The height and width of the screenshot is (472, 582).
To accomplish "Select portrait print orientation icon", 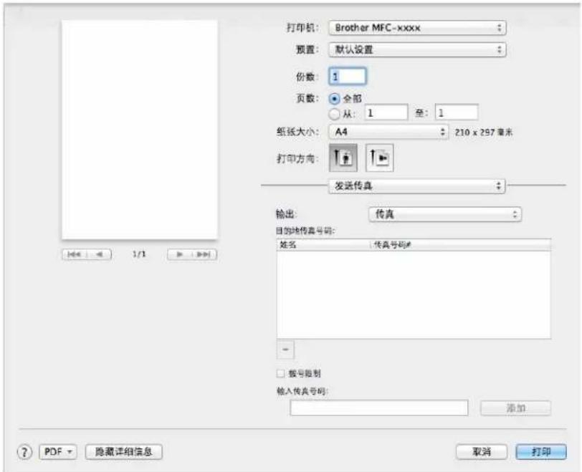I will tap(343, 158).
